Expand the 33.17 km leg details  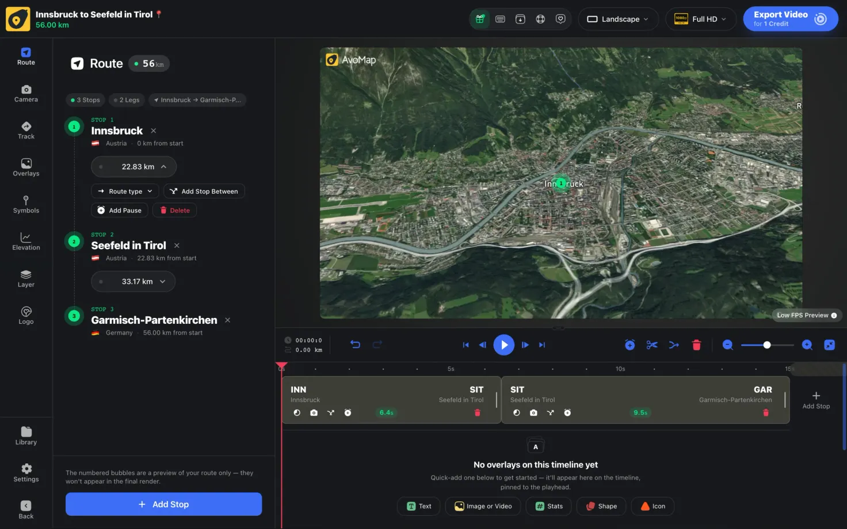click(x=133, y=282)
